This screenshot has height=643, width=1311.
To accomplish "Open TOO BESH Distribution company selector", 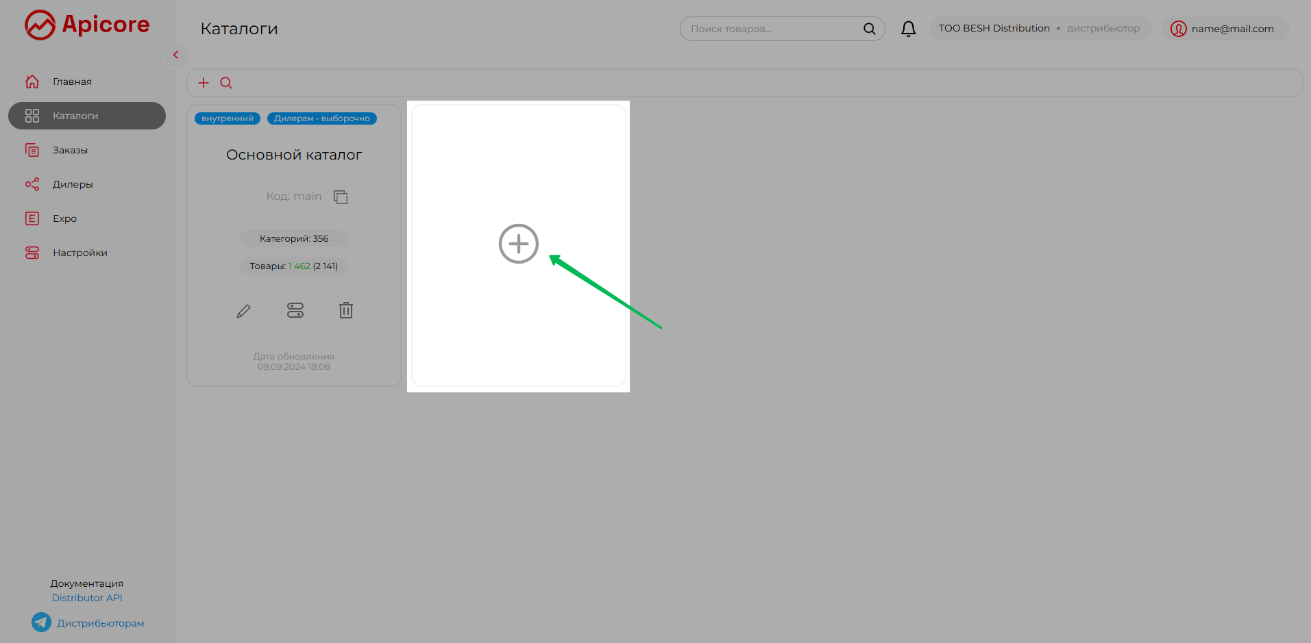I will point(1039,29).
